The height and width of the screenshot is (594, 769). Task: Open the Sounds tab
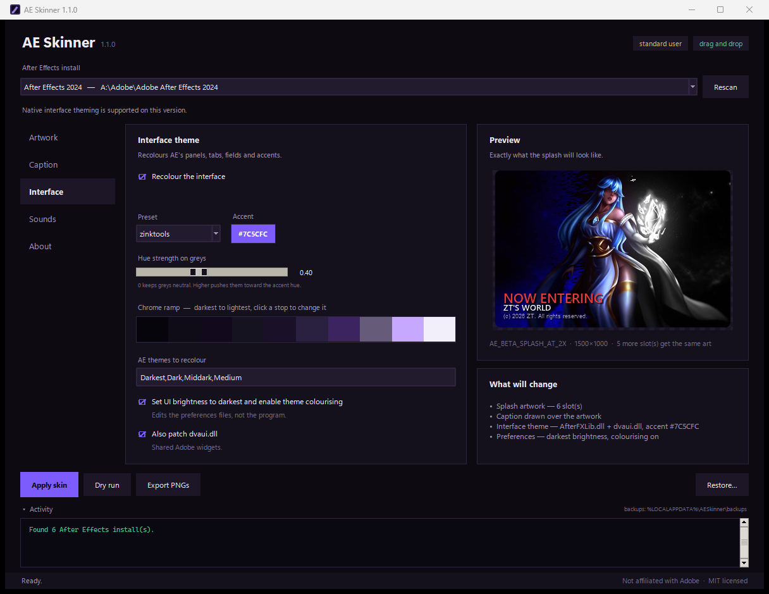coord(68,219)
